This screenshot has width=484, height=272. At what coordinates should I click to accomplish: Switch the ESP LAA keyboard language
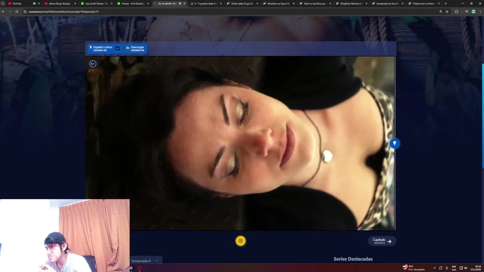[x=454, y=268]
